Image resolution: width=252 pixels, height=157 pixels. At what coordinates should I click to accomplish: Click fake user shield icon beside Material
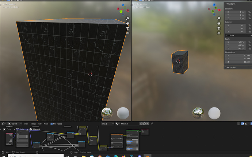(141, 123)
